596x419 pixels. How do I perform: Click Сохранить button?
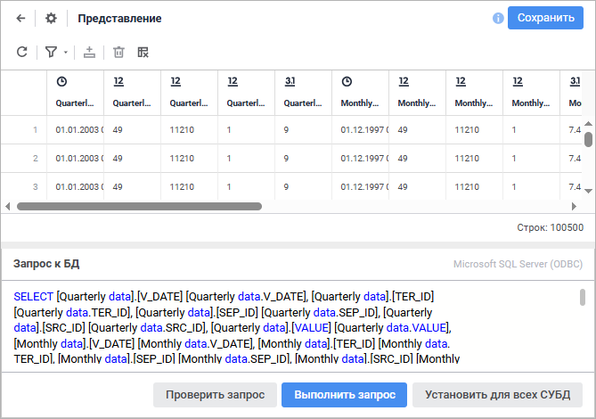[x=545, y=18]
